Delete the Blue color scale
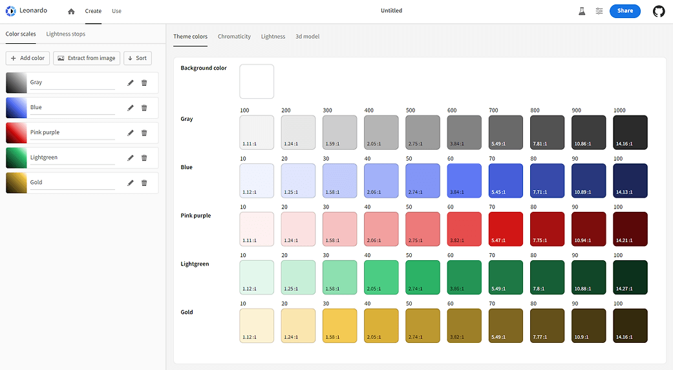Screen dimensions: 673x370 (144, 108)
